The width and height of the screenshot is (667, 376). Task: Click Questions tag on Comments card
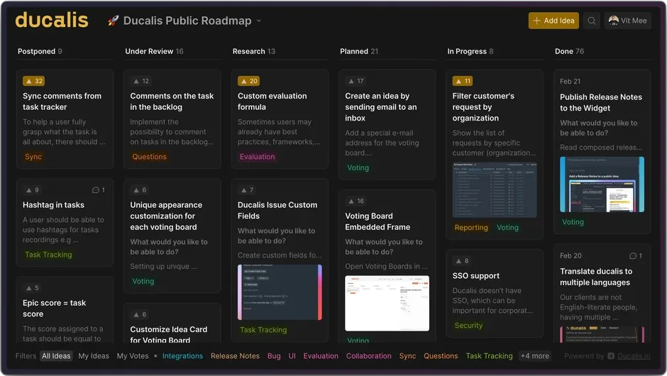pos(149,157)
